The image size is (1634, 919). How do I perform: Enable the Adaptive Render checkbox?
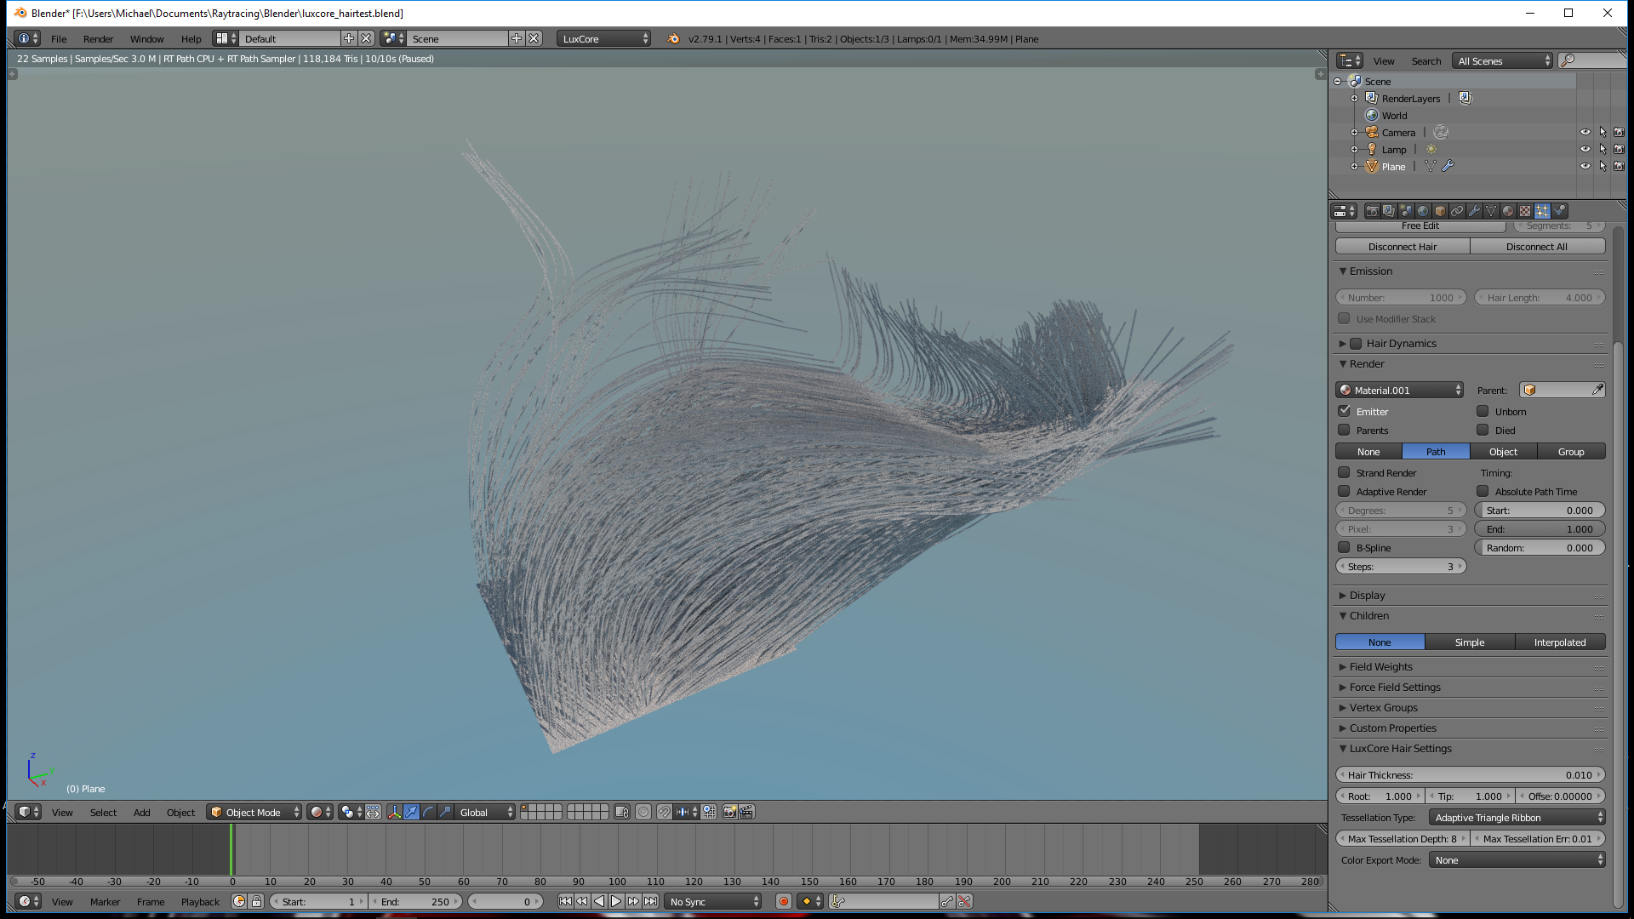(x=1345, y=491)
